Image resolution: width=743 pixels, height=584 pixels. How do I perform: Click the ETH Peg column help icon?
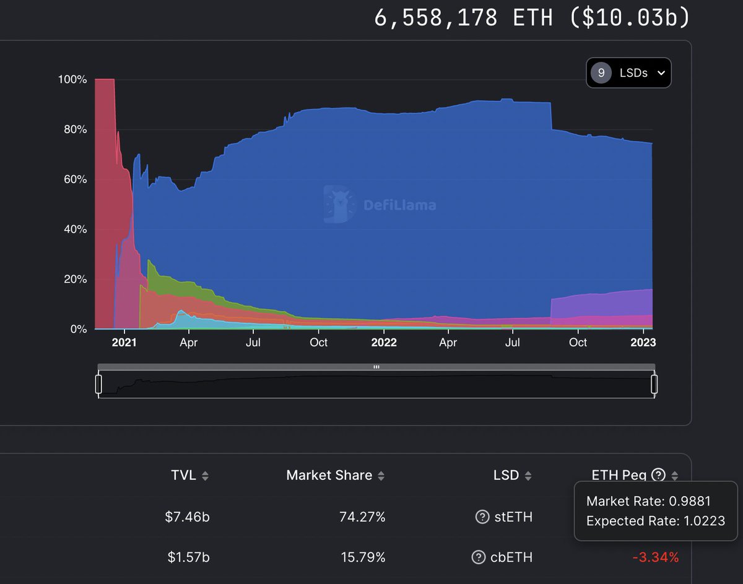point(658,474)
